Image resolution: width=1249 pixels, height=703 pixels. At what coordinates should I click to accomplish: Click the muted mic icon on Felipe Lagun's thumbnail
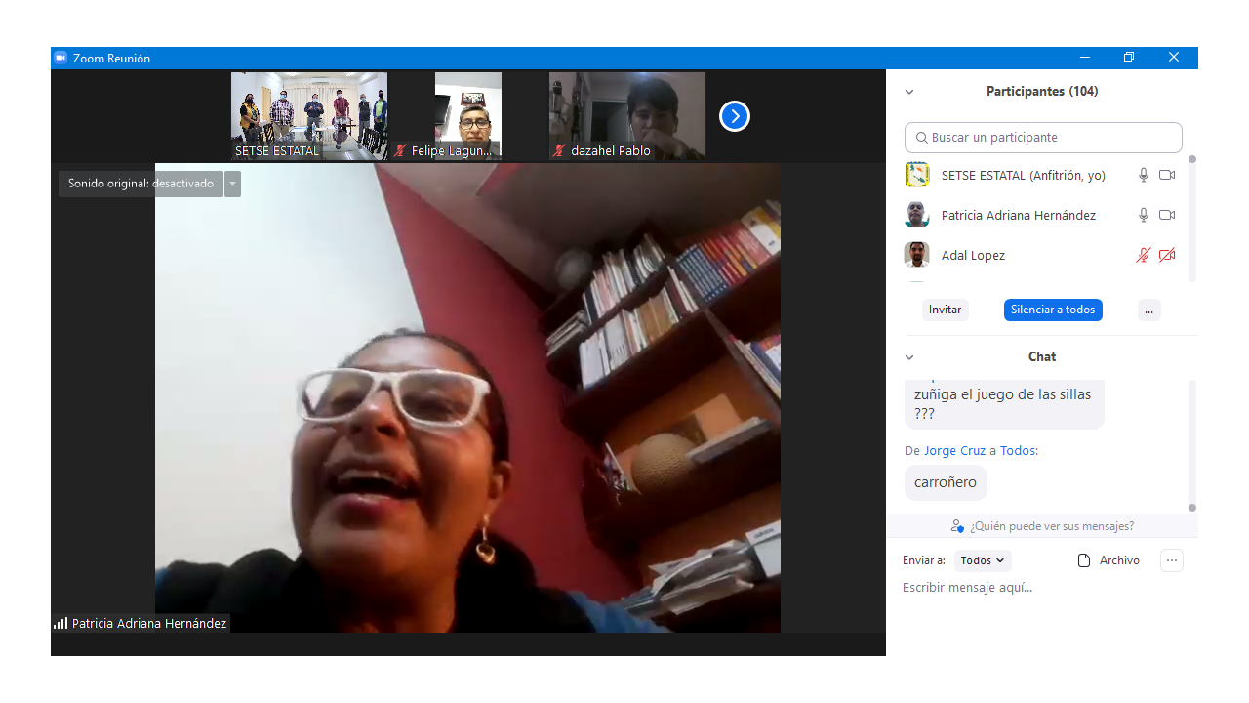pyautogui.click(x=400, y=150)
